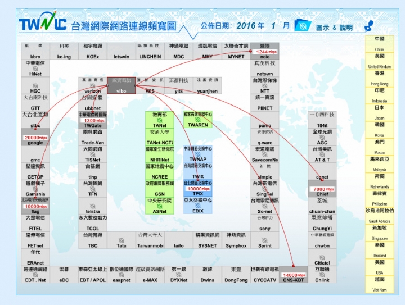Click the link icon above Citictel

[x=322, y=258]
